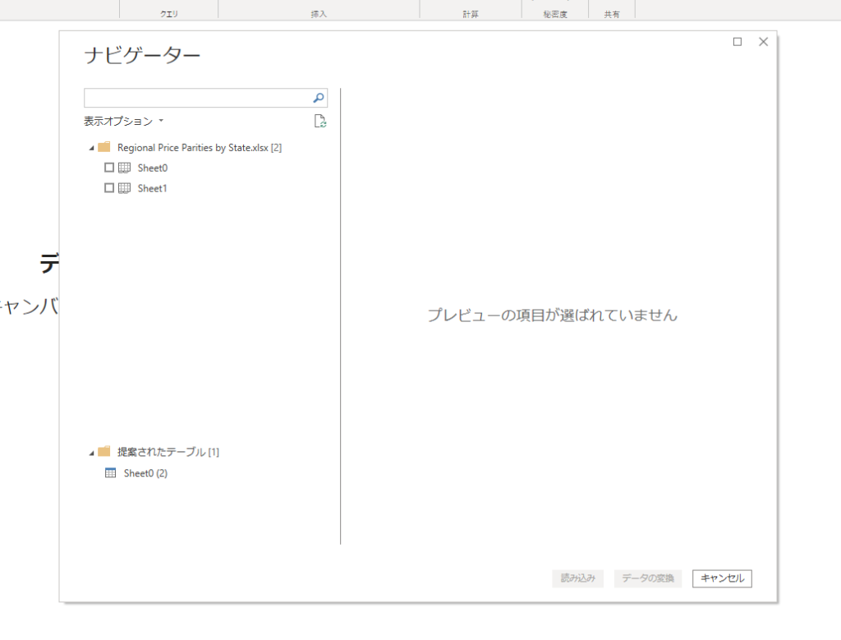Maximize the ナビゲーター dialog window
The width and height of the screenshot is (841, 640).
[738, 42]
